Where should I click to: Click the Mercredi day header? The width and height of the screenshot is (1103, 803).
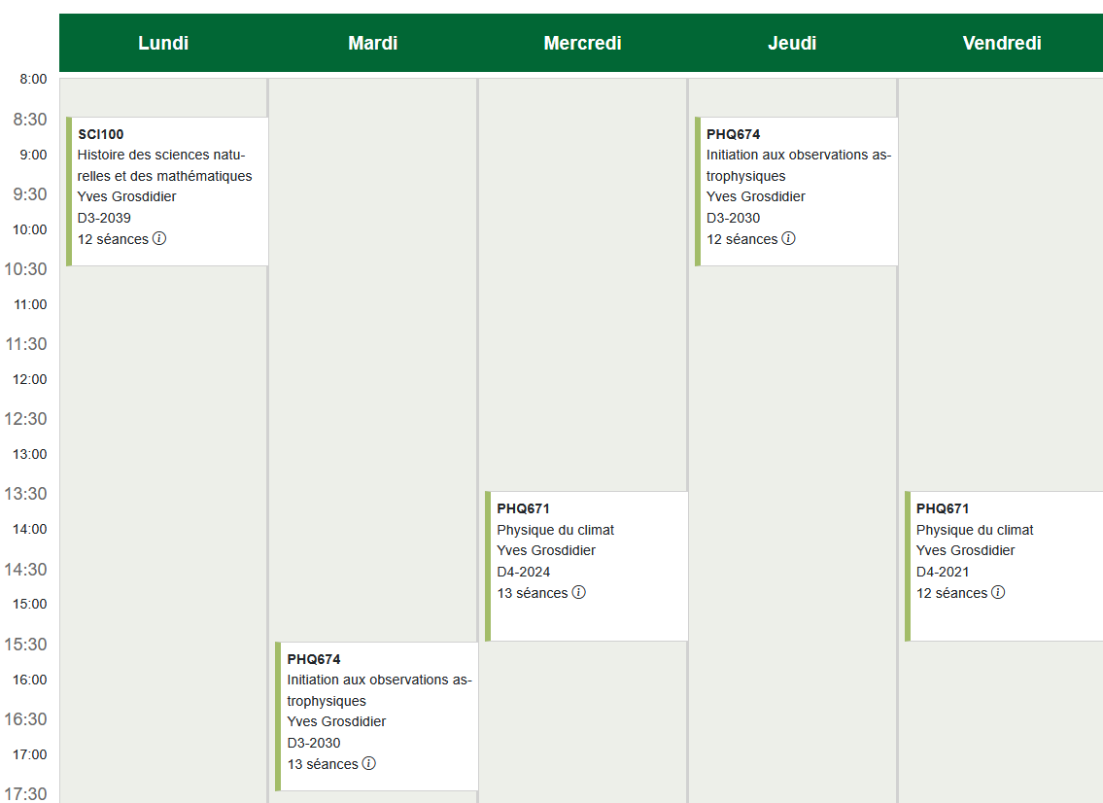[x=582, y=43]
